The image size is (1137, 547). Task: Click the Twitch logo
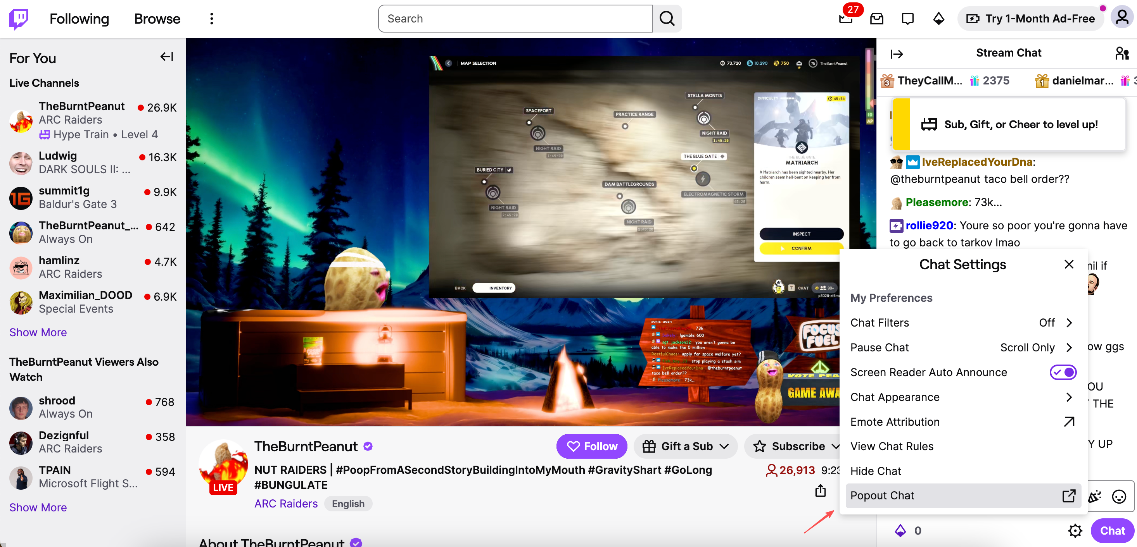click(x=19, y=19)
